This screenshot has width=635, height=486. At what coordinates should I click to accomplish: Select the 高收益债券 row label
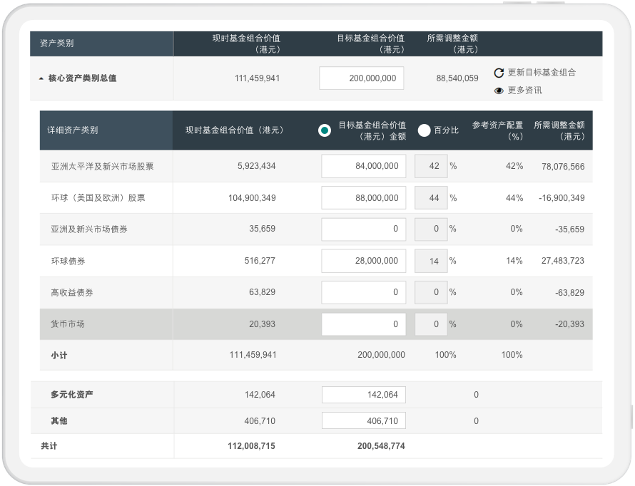click(72, 293)
